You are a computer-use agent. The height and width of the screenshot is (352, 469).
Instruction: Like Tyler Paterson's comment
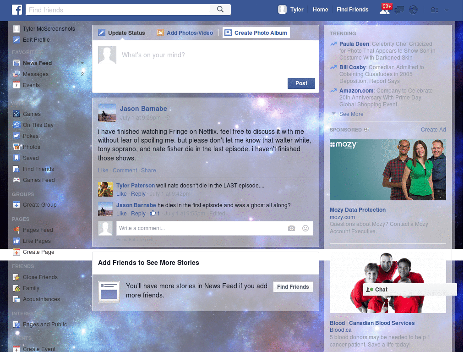pos(121,194)
